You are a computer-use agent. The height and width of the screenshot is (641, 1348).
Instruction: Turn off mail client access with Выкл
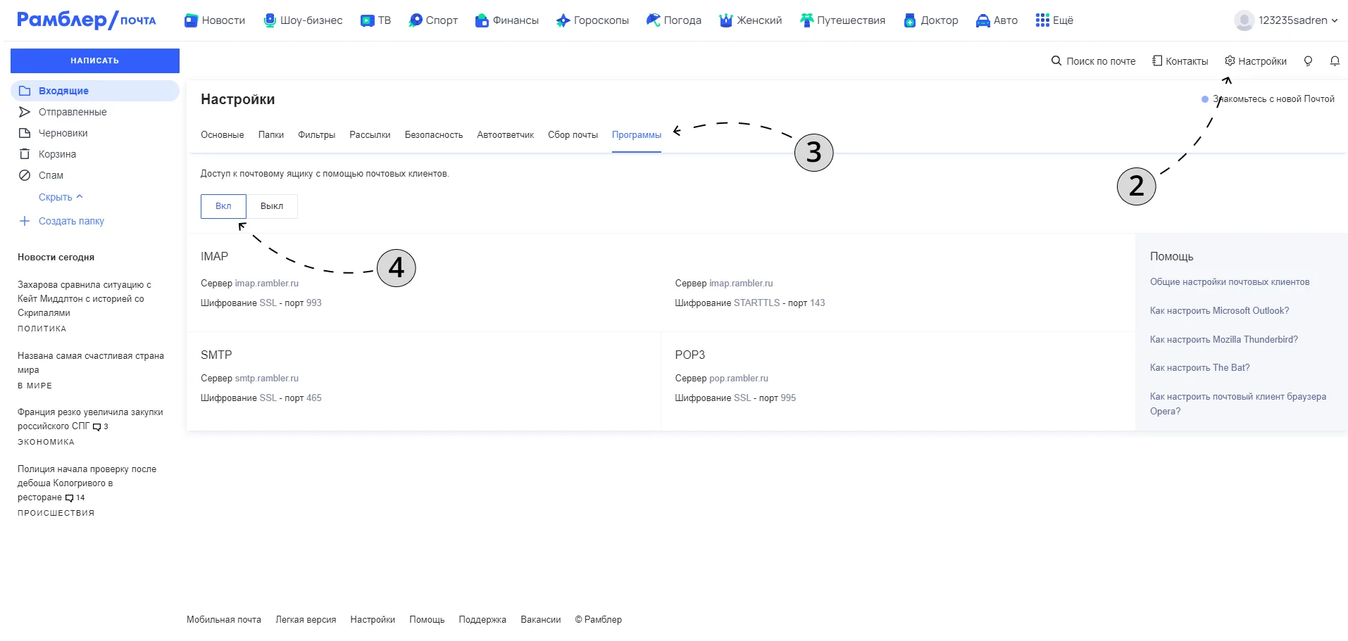point(272,206)
